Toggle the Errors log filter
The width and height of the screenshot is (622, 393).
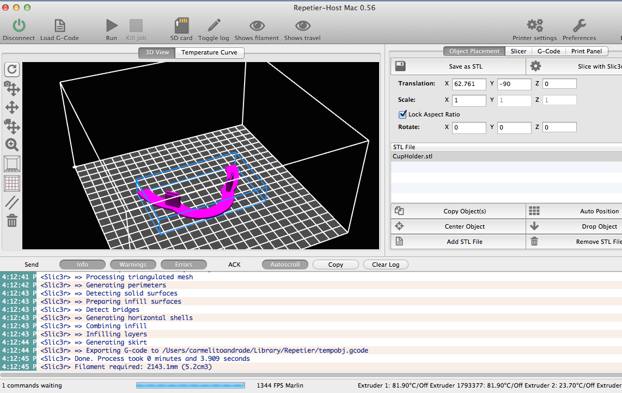(x=184, y=265)
